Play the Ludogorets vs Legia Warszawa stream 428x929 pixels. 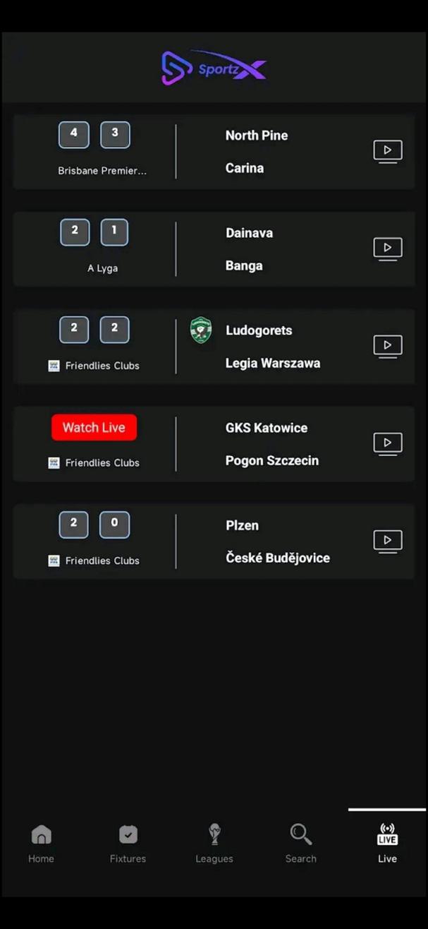click(x=387, y=346)
